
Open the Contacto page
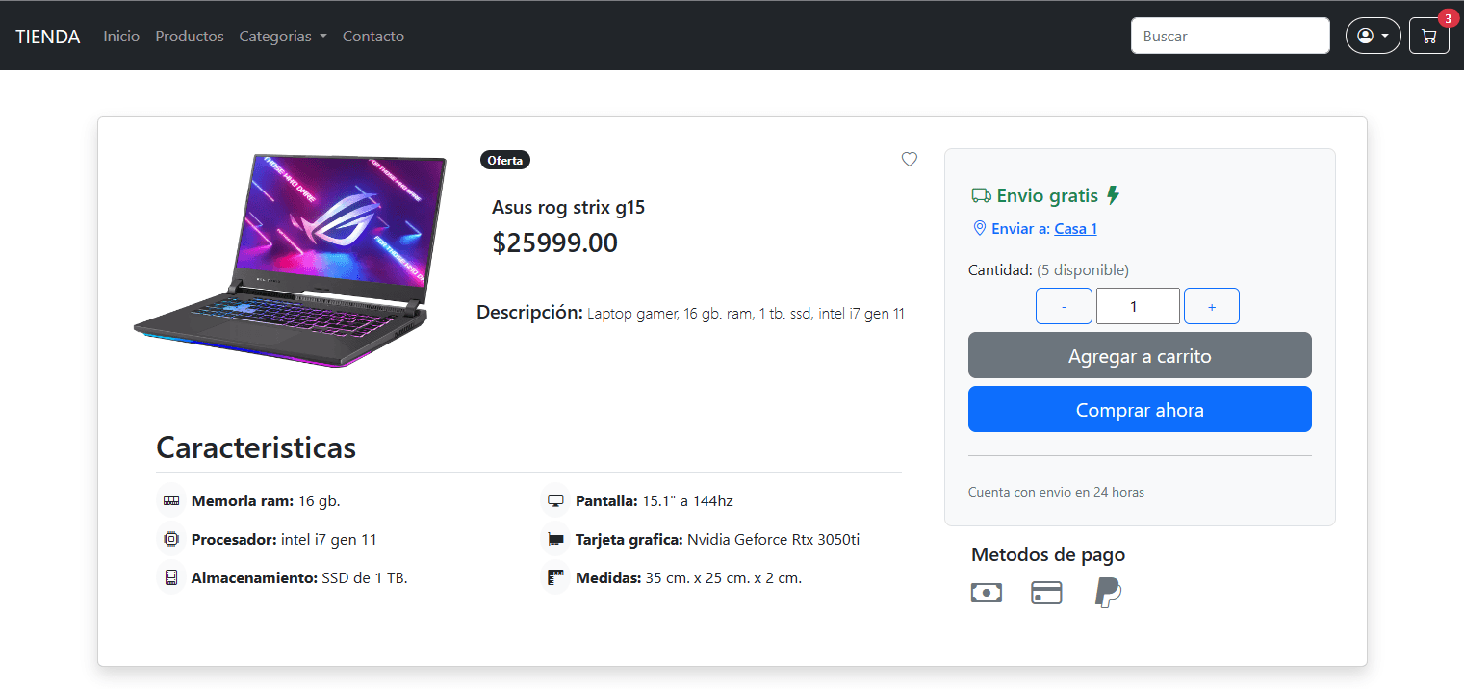(373, 37)
